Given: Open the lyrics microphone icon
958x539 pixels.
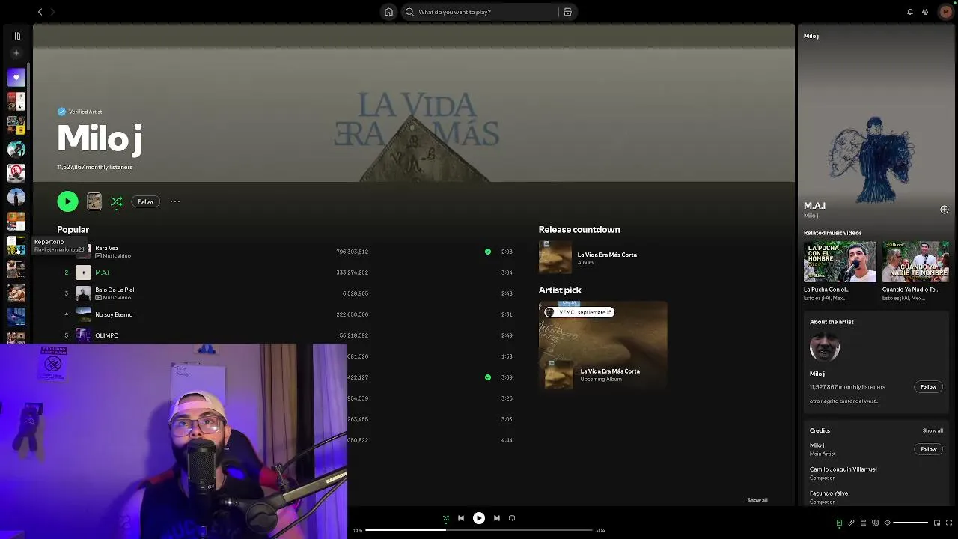Looking at the screenshot, I should click(x=851, y=523).
